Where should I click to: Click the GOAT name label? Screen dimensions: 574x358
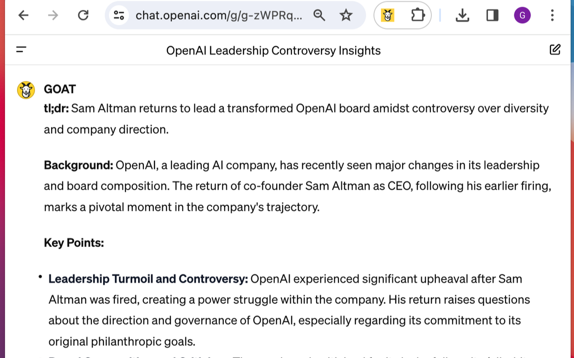tap(60, 89)
